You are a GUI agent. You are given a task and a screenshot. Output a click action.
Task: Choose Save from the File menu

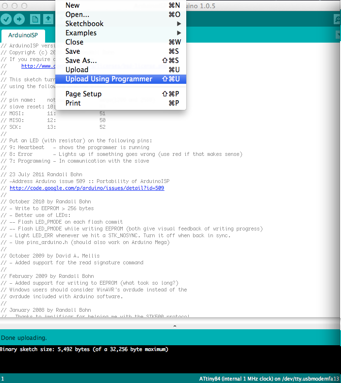[121, 51]
